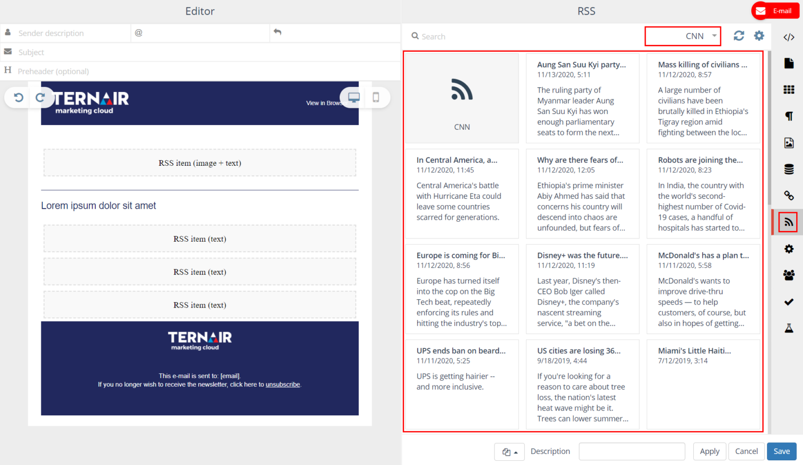
Task: Open RSS feed settings gear
Action: point(759,36)
